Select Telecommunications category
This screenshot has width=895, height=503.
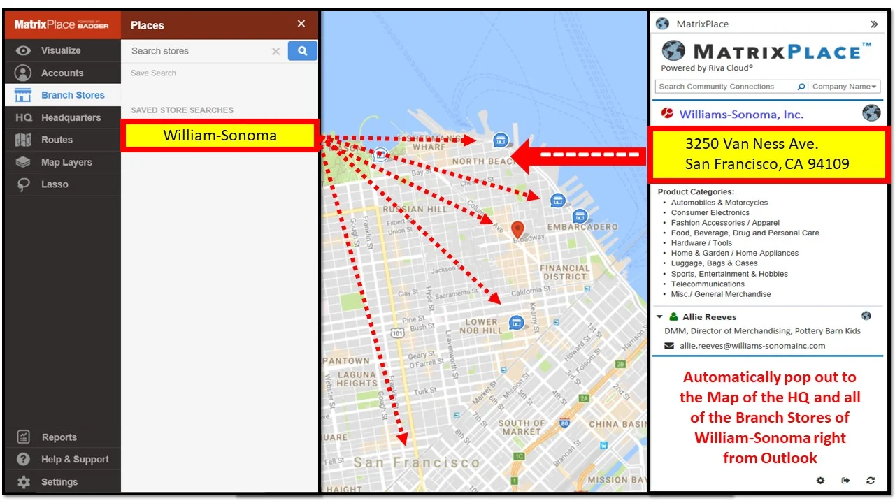(708, 284)
